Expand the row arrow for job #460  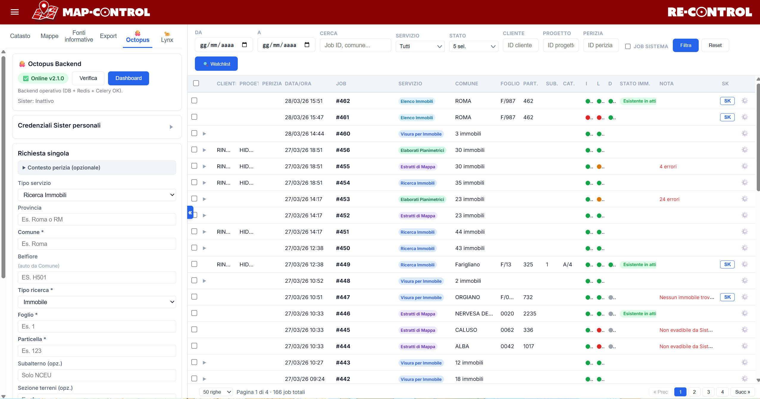204,134
